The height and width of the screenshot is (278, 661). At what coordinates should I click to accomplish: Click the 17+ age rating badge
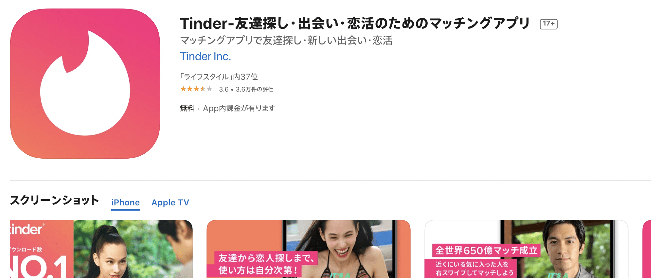click(549, 24)
